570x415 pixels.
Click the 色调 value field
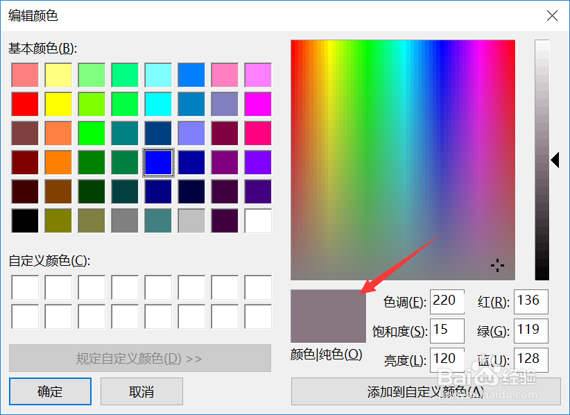447,301
